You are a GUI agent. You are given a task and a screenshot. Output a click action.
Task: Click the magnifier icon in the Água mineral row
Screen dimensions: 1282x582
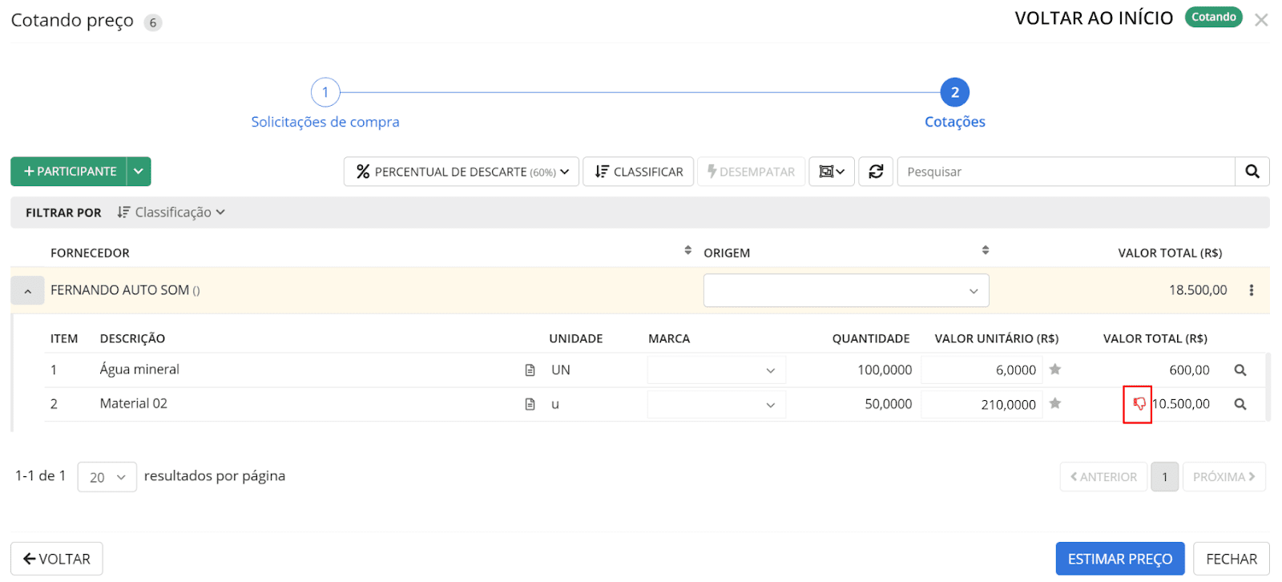coord(1240,370)
